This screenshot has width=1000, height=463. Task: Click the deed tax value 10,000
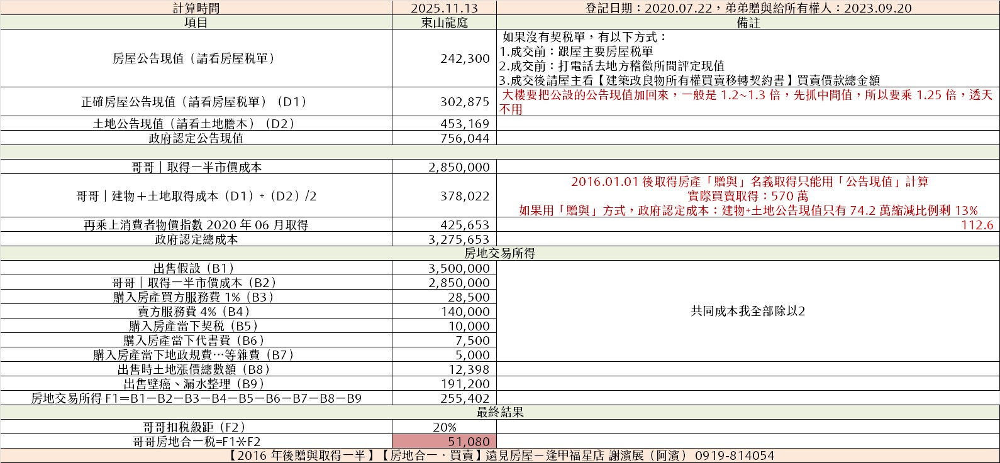pos(469,326)
